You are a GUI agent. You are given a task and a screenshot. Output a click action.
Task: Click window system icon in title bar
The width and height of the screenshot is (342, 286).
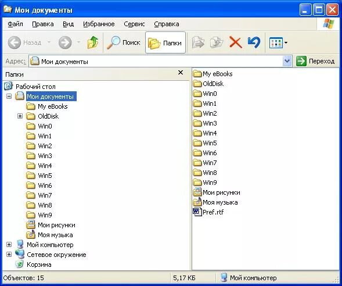tap(8, 9)
